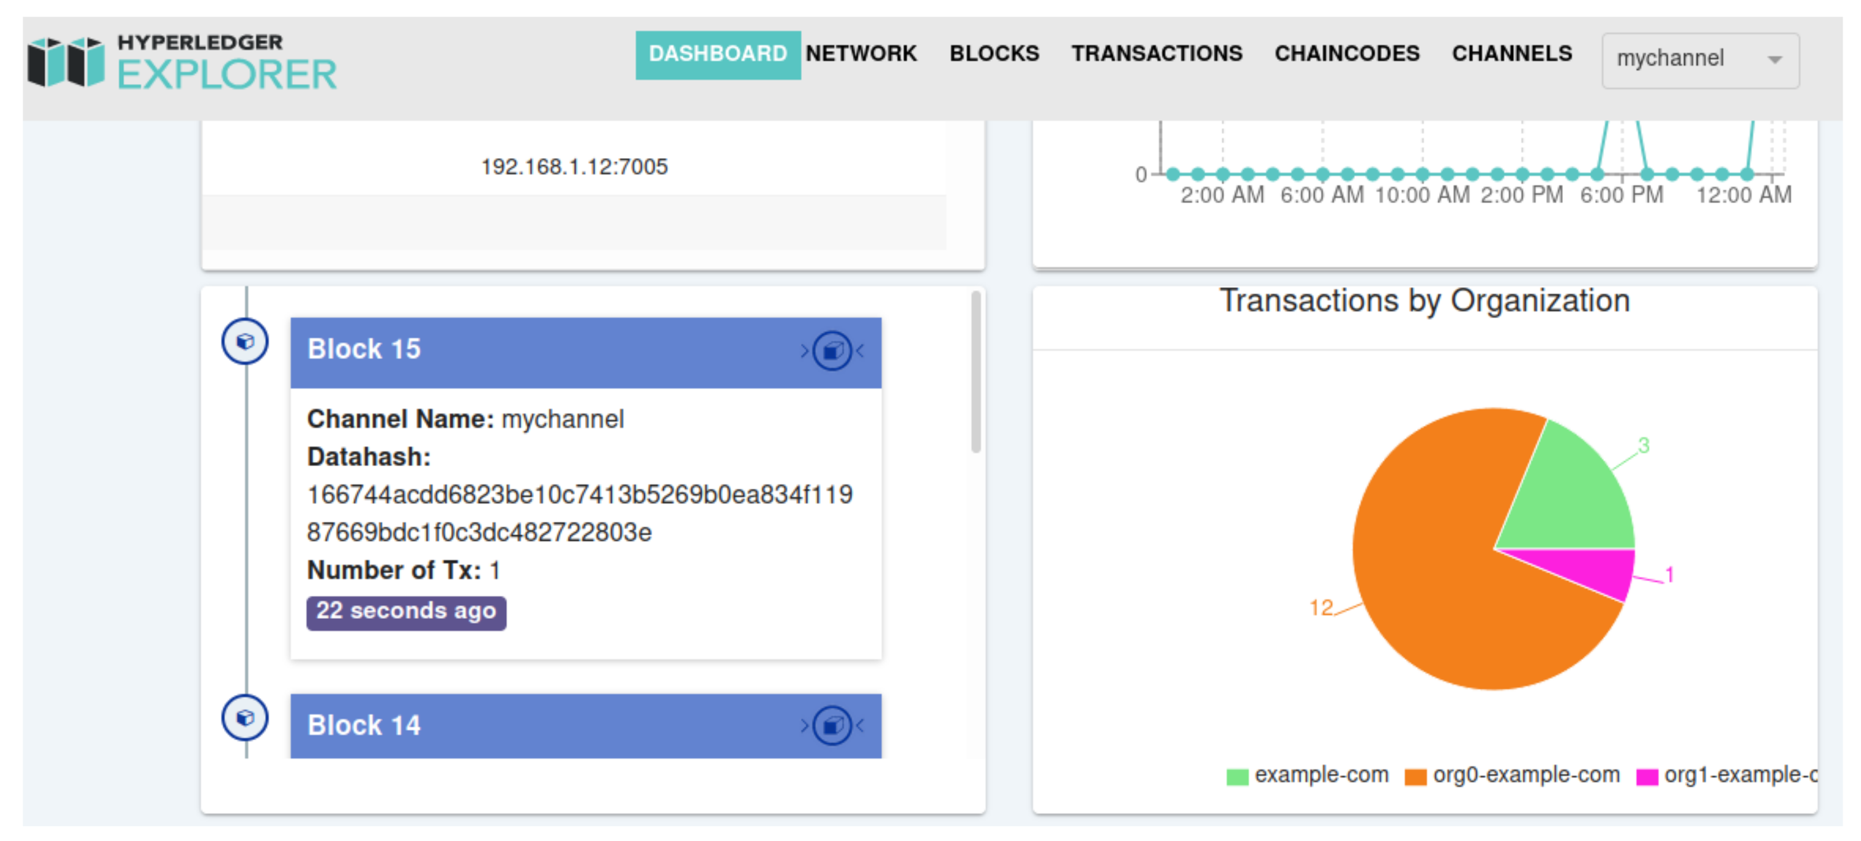Click the block list scrollbar thumb
The width and height of the screenshot is (1861, 841).
(x=976, y=372)
